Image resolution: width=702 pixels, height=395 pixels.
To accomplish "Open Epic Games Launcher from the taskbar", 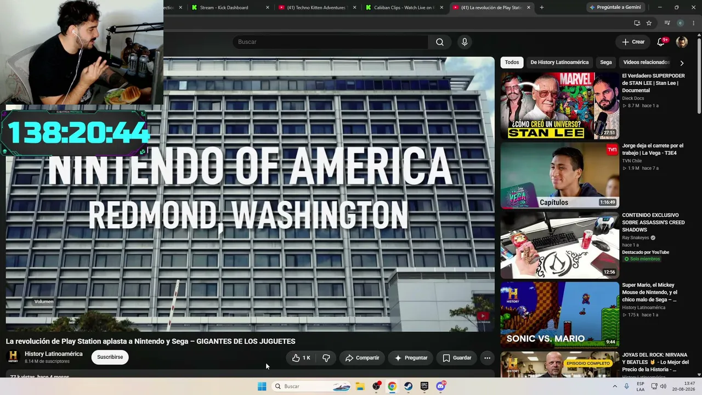I will 424,386.
